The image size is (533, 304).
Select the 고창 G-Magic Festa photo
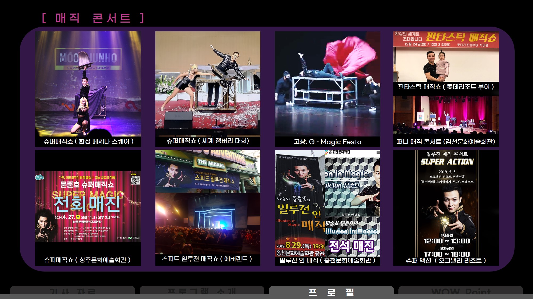[327, 84]
